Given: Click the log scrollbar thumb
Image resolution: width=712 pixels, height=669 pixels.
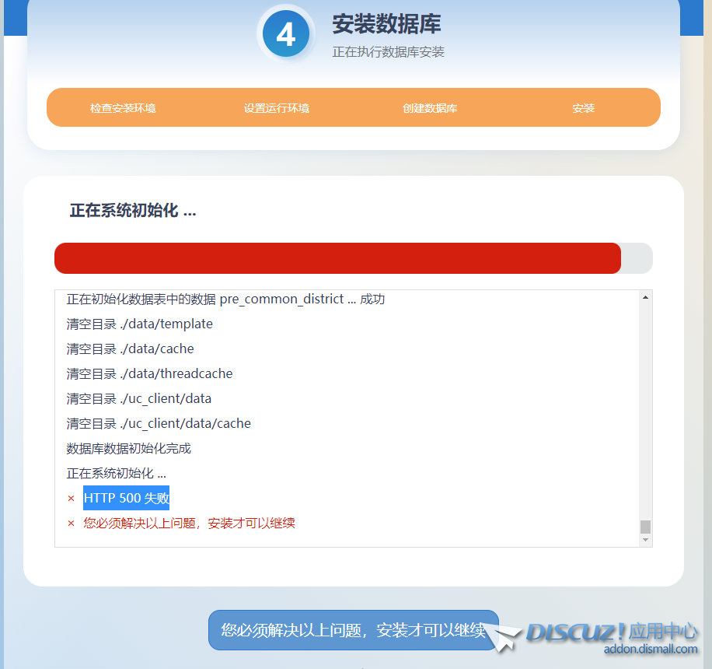Looking at the screenshot, I should click(645, 527).
